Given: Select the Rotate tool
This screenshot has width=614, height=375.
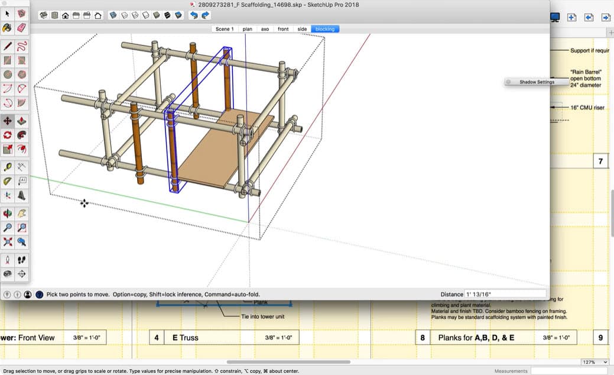Looking at the screenshot, I should pos(8,135).
